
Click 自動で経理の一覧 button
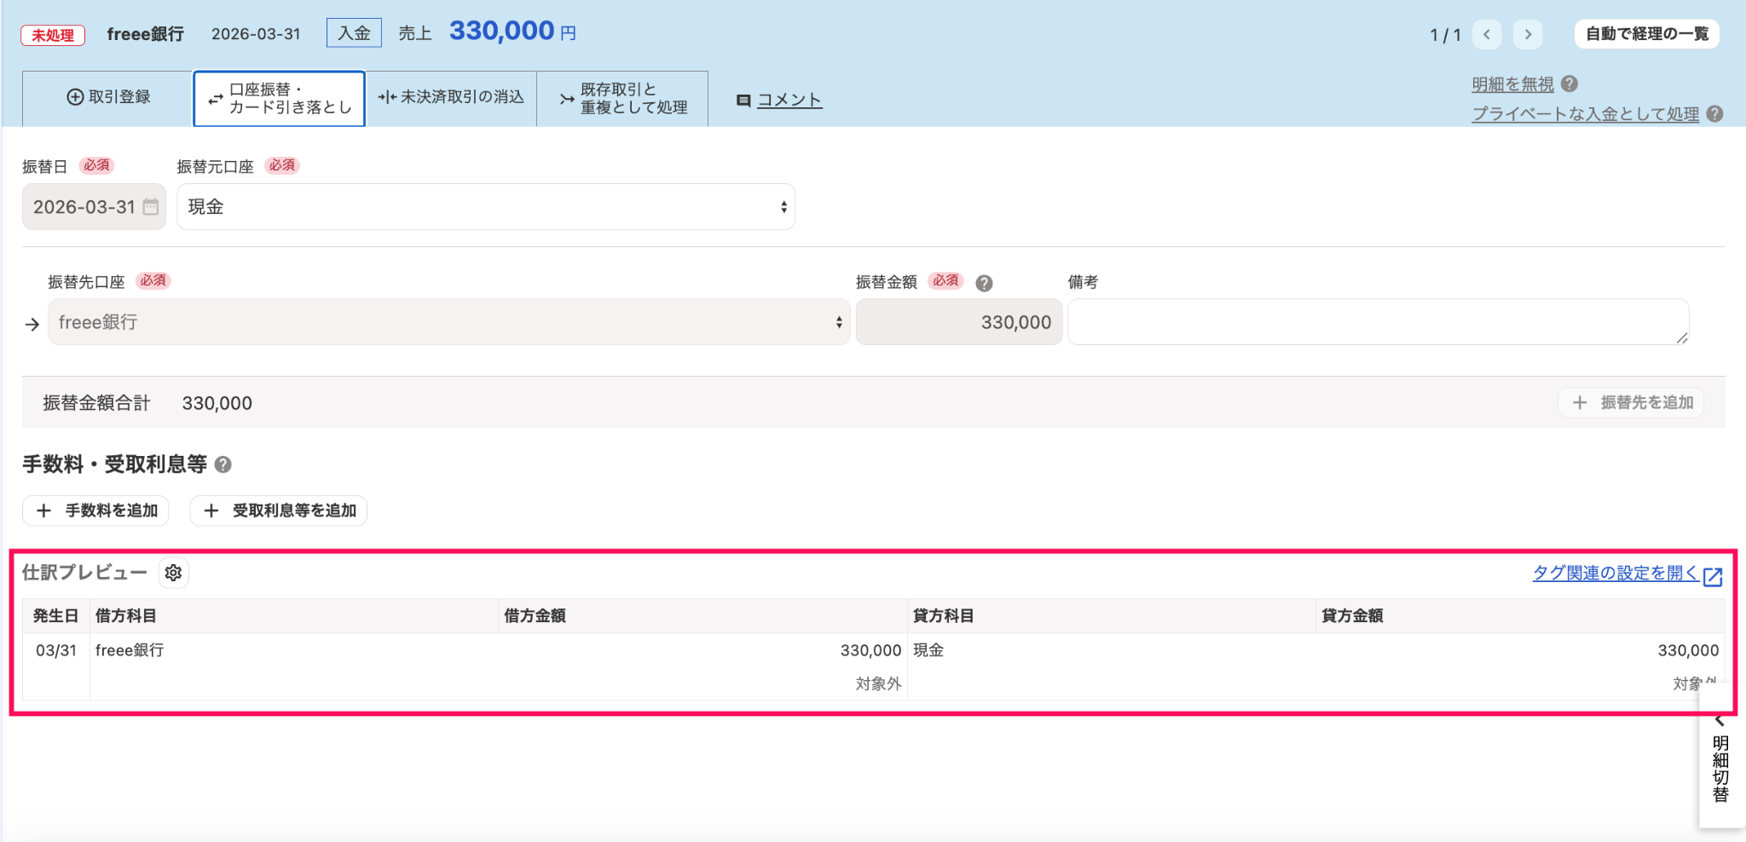tap(1647, 34)
